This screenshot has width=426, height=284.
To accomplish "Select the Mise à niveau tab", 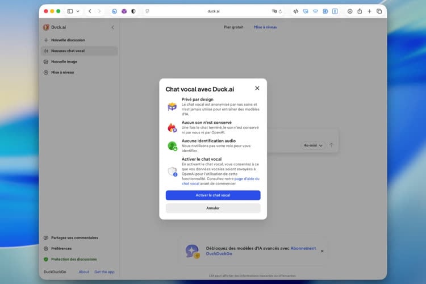I will (265, 27).
